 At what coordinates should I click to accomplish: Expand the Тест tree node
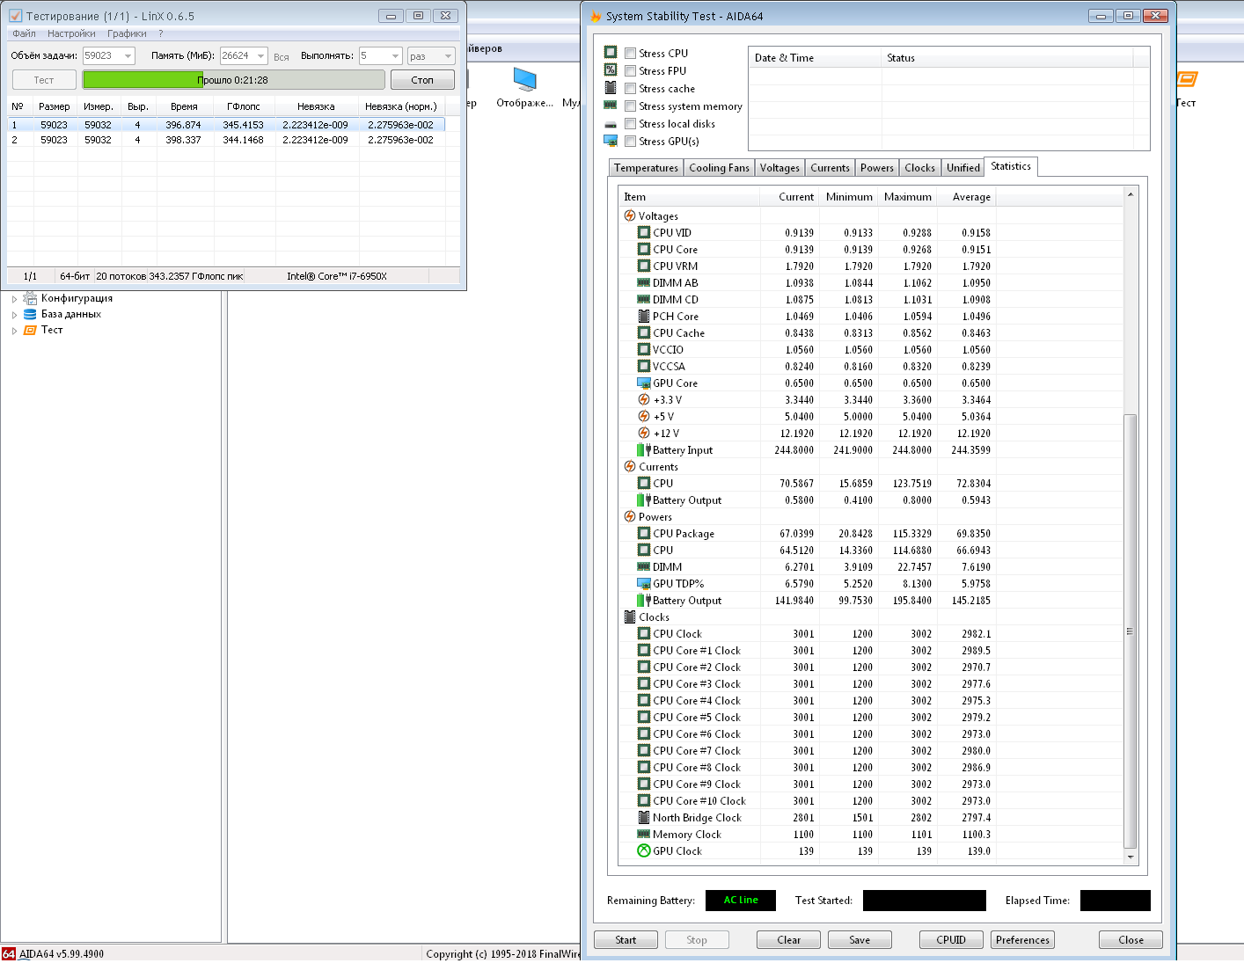(x=14, y=331)
